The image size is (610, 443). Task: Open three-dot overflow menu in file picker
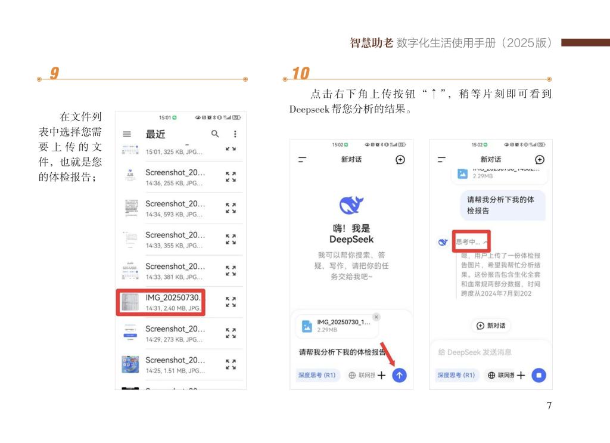[235, 134]
